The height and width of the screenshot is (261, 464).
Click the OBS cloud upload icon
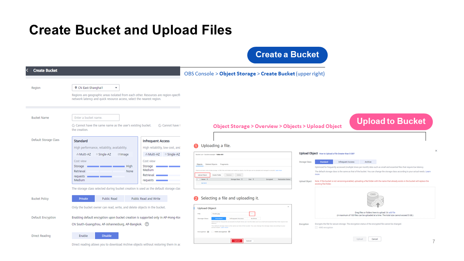(x=375, y=200)
